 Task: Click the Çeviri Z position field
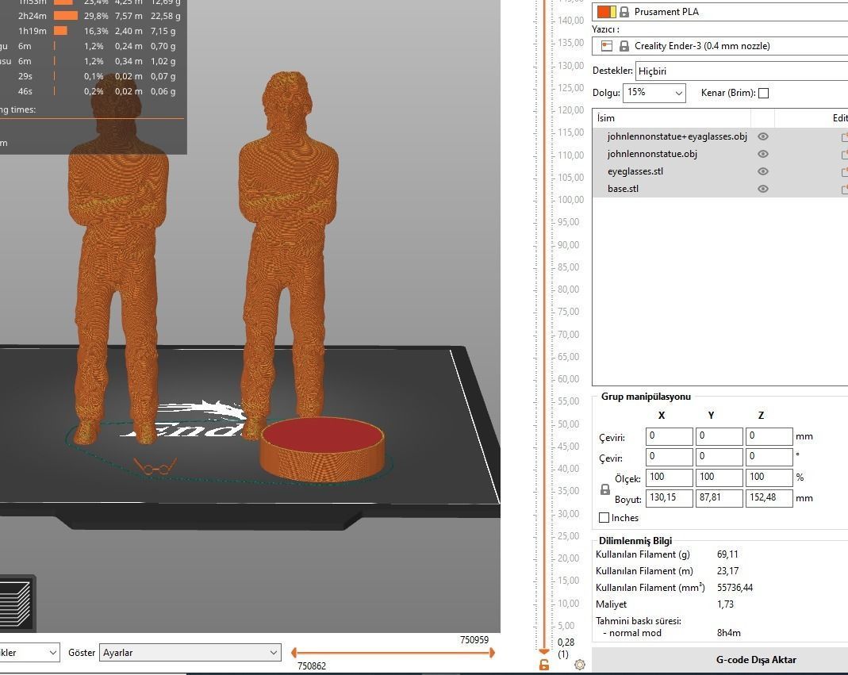click(769, 436)
